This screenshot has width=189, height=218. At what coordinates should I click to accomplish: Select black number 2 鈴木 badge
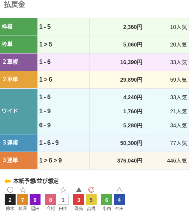click(x=10, y=199)
